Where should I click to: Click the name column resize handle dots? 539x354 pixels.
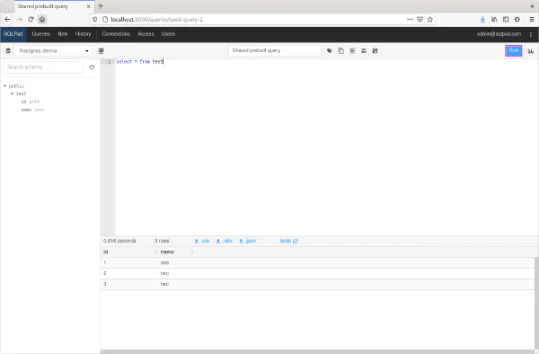pyautogui.click(x=192, y=252)
